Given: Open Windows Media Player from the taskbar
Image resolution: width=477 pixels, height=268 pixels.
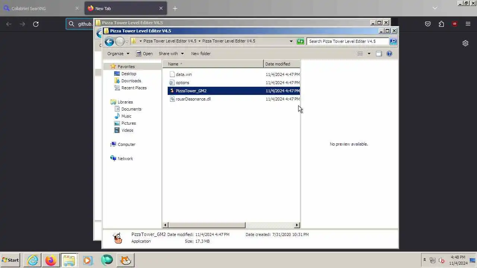Looking at the screenshot, I should [88, 260].
